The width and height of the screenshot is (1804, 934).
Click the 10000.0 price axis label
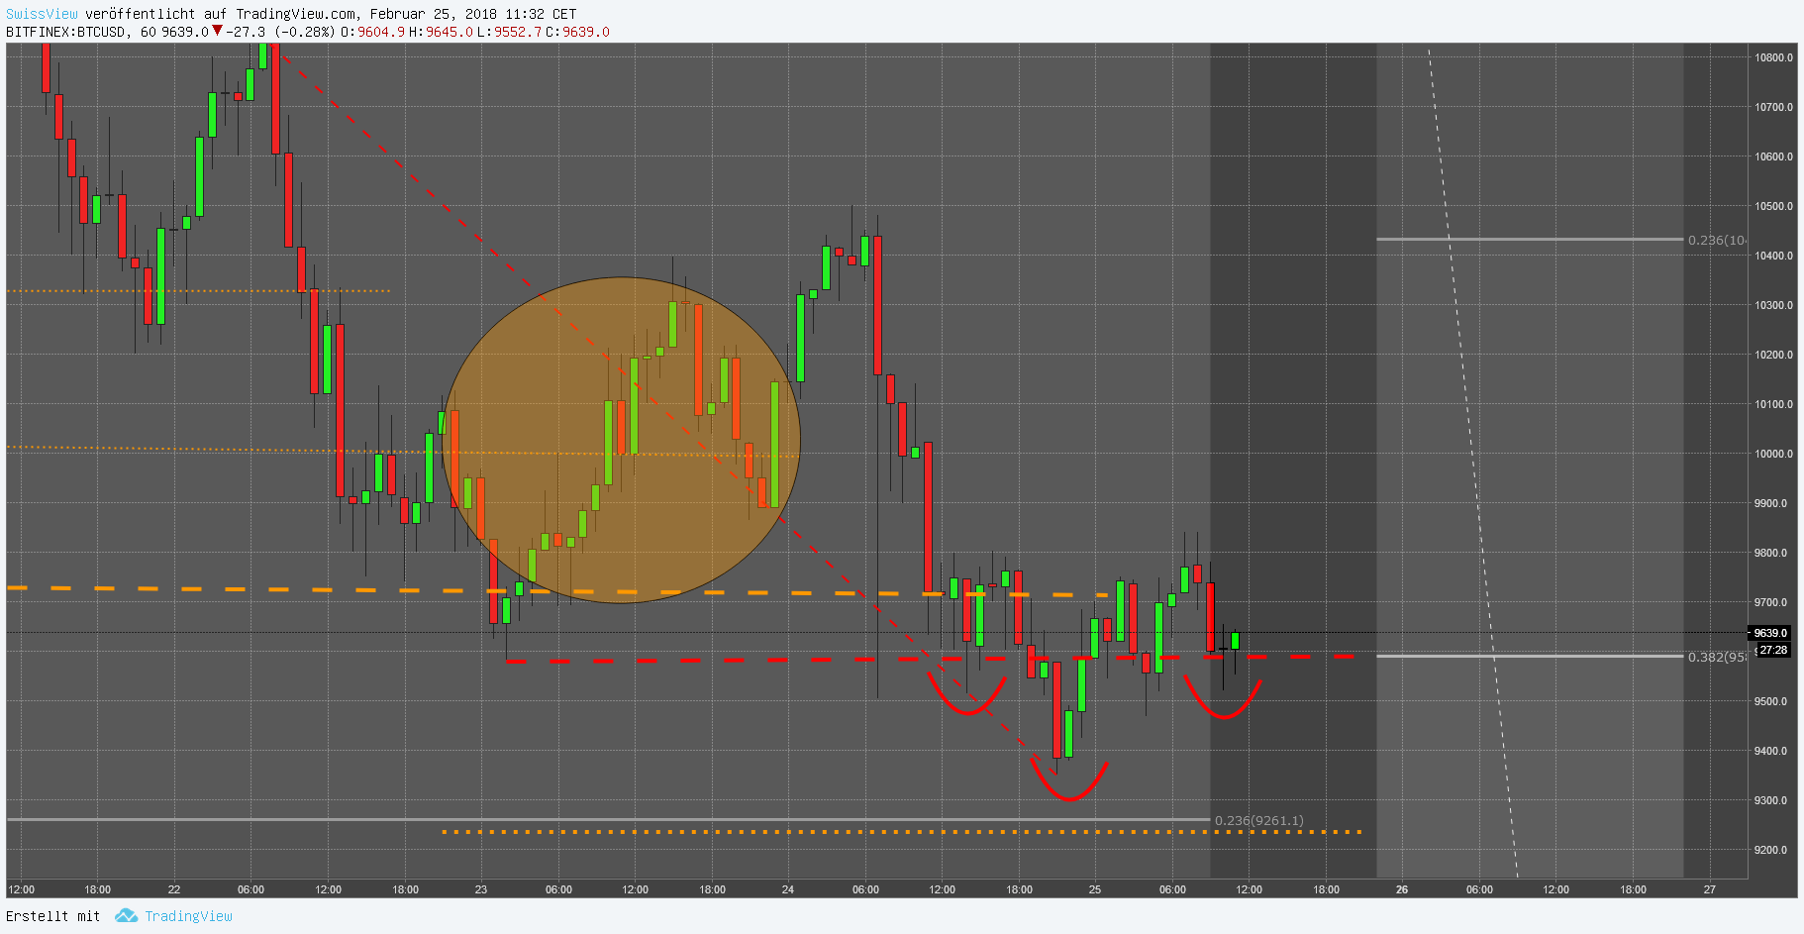pos(1773,454)
